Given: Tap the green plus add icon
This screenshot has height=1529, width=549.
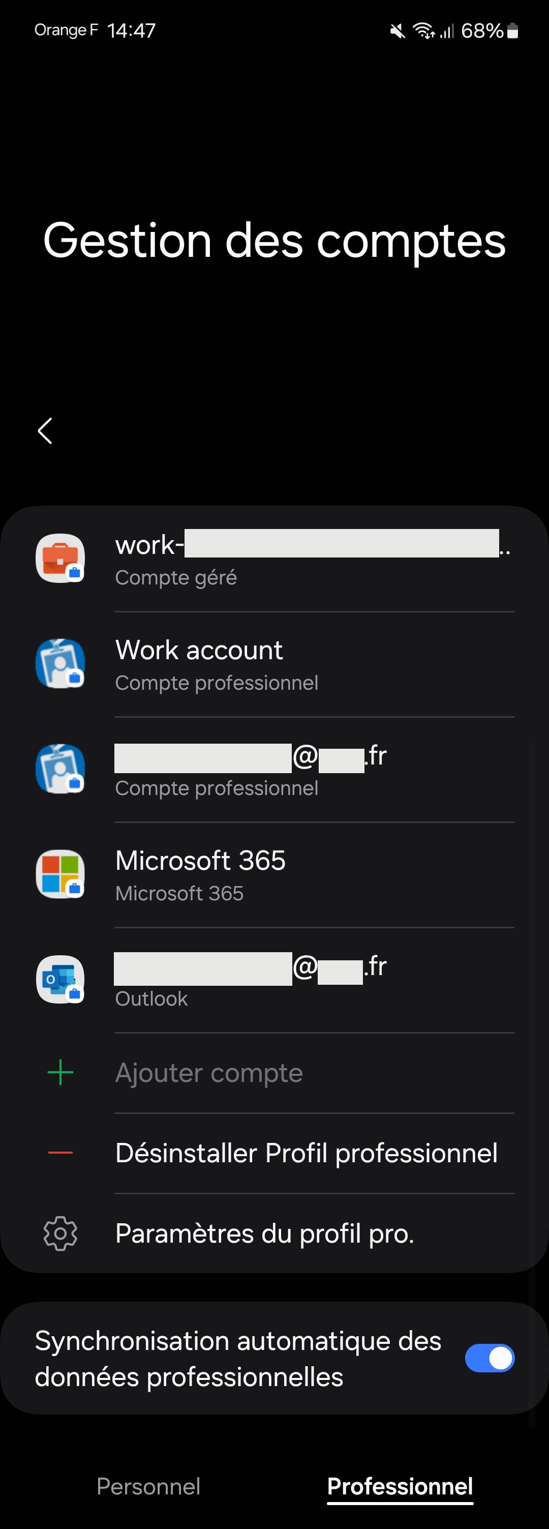Looking at the screenshot, I should 60,1073.
